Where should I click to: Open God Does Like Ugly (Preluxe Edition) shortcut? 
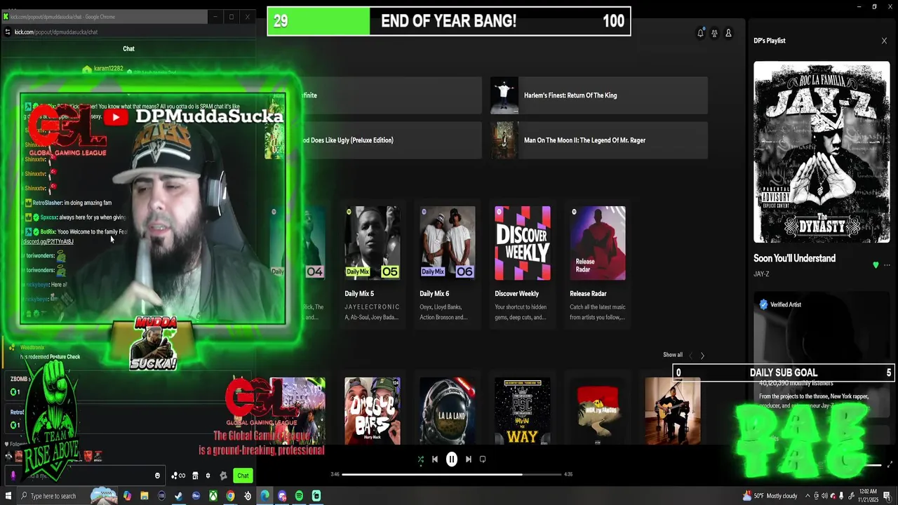click(373, 140)
